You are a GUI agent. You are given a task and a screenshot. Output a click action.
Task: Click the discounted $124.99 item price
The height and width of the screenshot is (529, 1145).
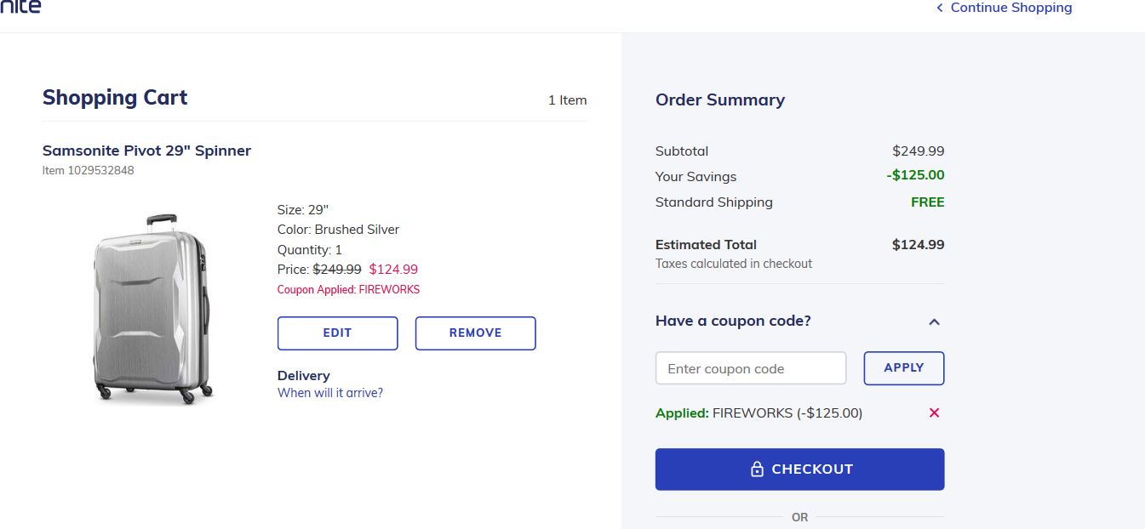(393, 269)
